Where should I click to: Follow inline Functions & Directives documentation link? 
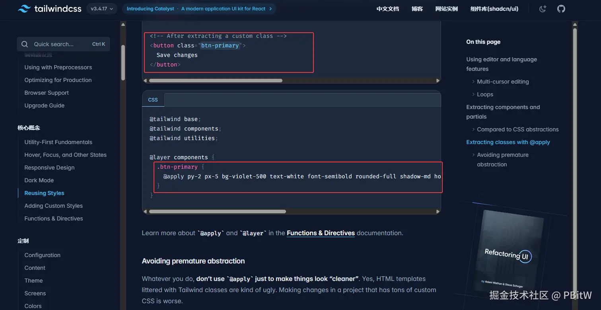pyautogui.click(x=321, y=233)
